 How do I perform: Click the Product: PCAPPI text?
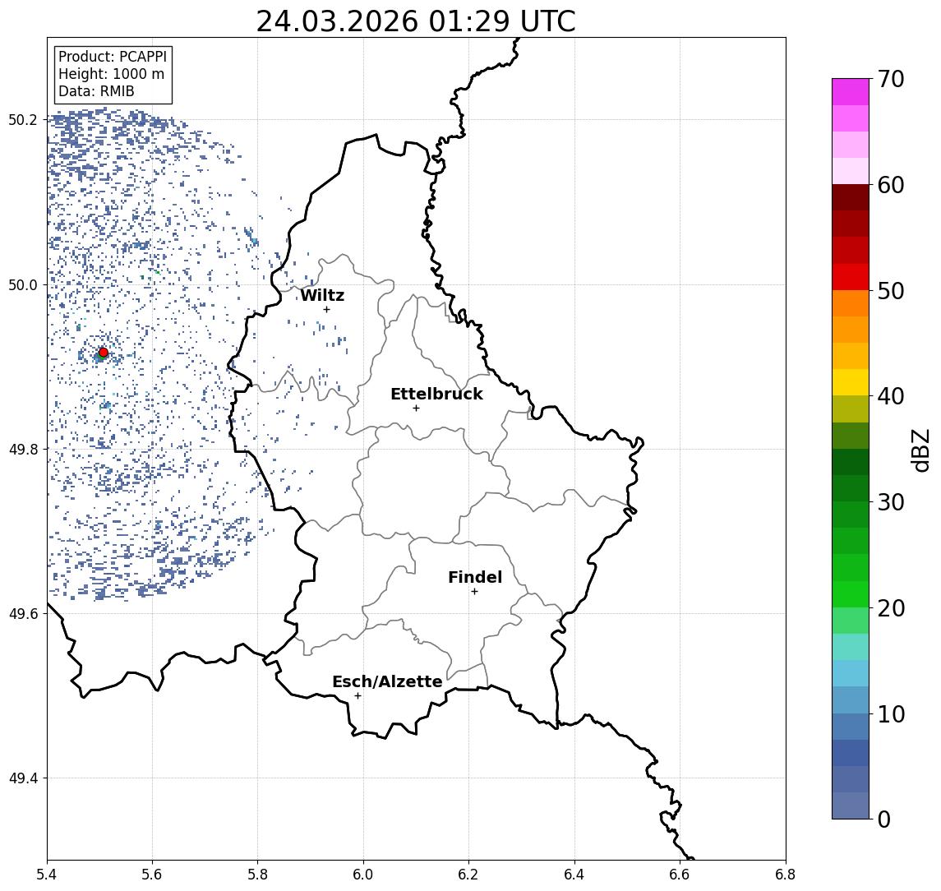(x=113, y=57)
